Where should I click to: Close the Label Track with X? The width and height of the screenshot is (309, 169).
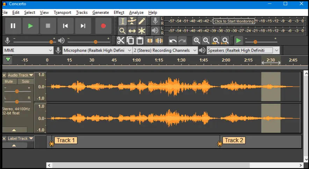point(4,139)
